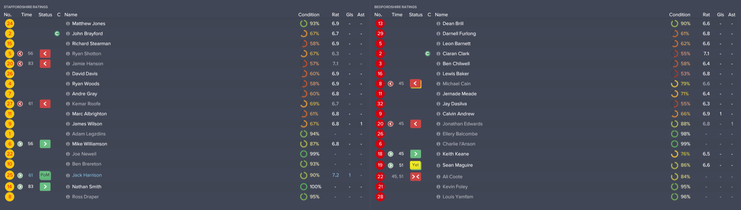
Task: Click info icon beside Matthew Jones
Action: pos(68,24)
